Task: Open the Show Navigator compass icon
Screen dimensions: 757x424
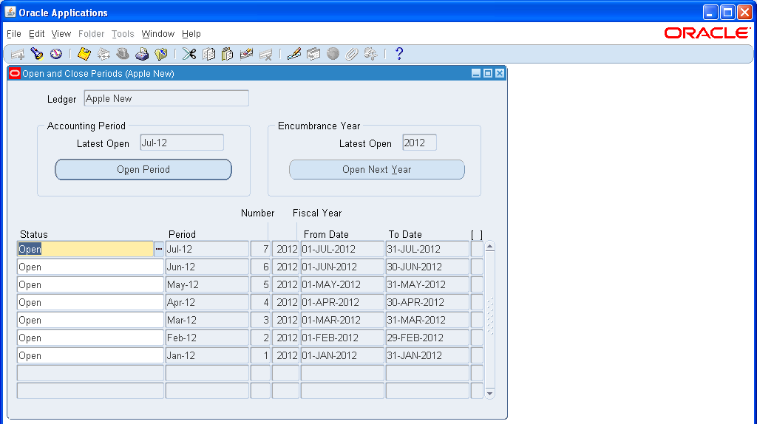Action: coord(56,54)
